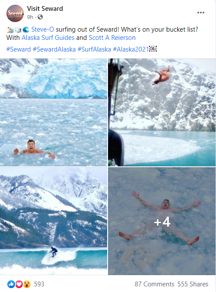Open the 9h post timestamp
The width and height of the screenshot is (216, 292).
pos(30,17)
